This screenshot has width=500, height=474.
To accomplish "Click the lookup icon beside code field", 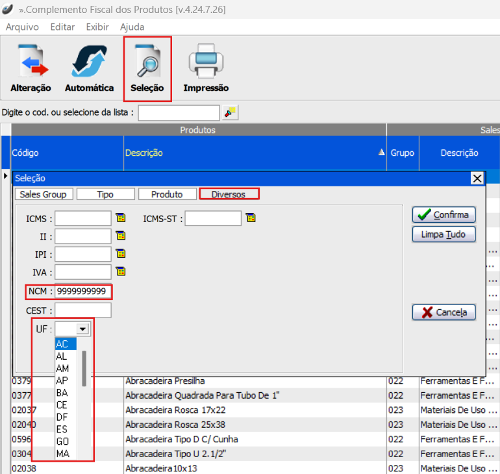I will click(230, 112).
